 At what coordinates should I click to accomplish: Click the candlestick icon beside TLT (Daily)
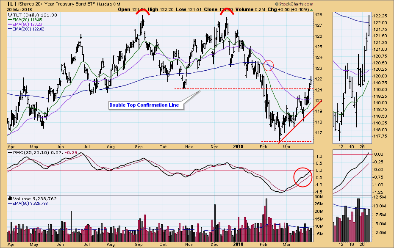tap(10, 15)
